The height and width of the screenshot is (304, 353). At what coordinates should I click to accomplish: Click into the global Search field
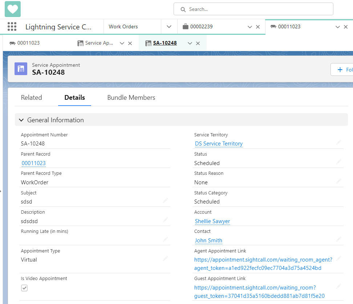[253, 9]
